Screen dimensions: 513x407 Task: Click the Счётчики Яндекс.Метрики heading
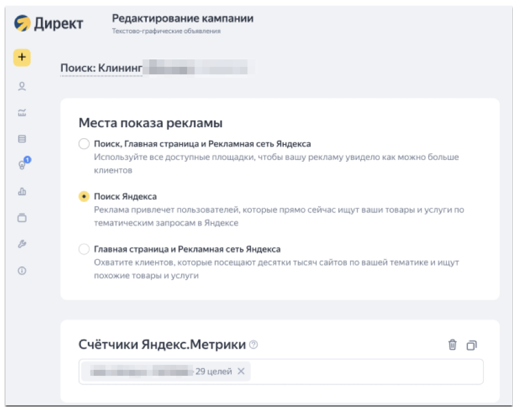162,344
